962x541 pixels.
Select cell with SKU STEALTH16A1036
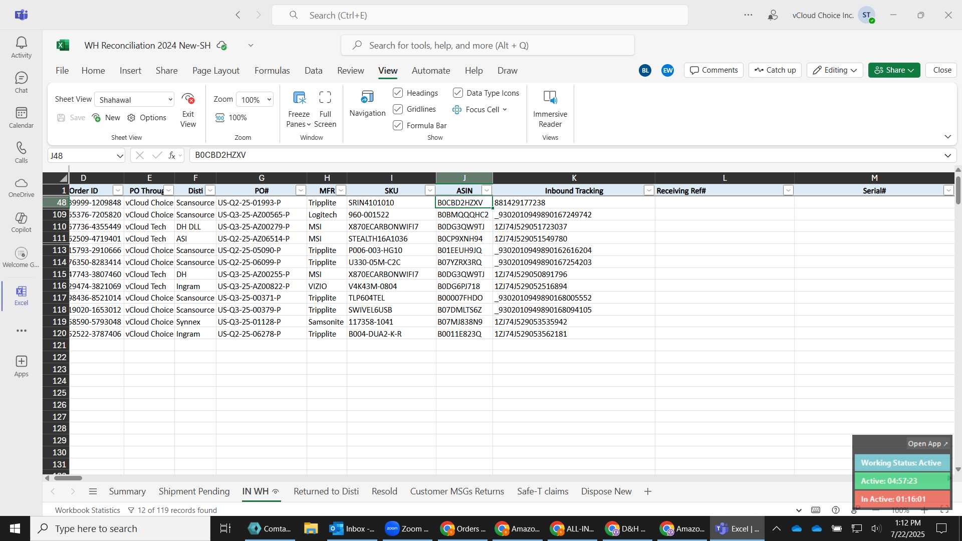point(391,239)
